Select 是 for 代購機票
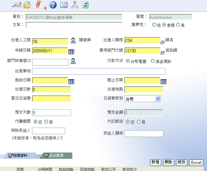 coord(46,122)
